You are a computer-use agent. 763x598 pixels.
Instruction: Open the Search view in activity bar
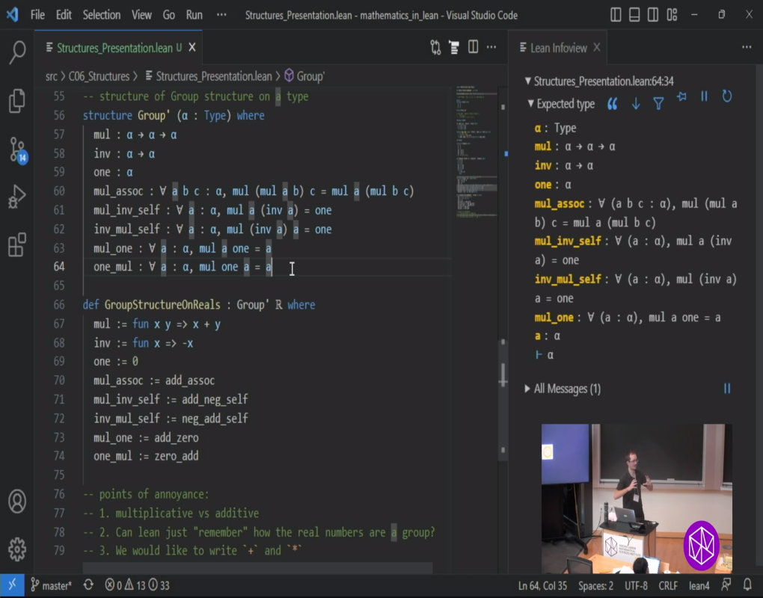click(x=17, y=52)
